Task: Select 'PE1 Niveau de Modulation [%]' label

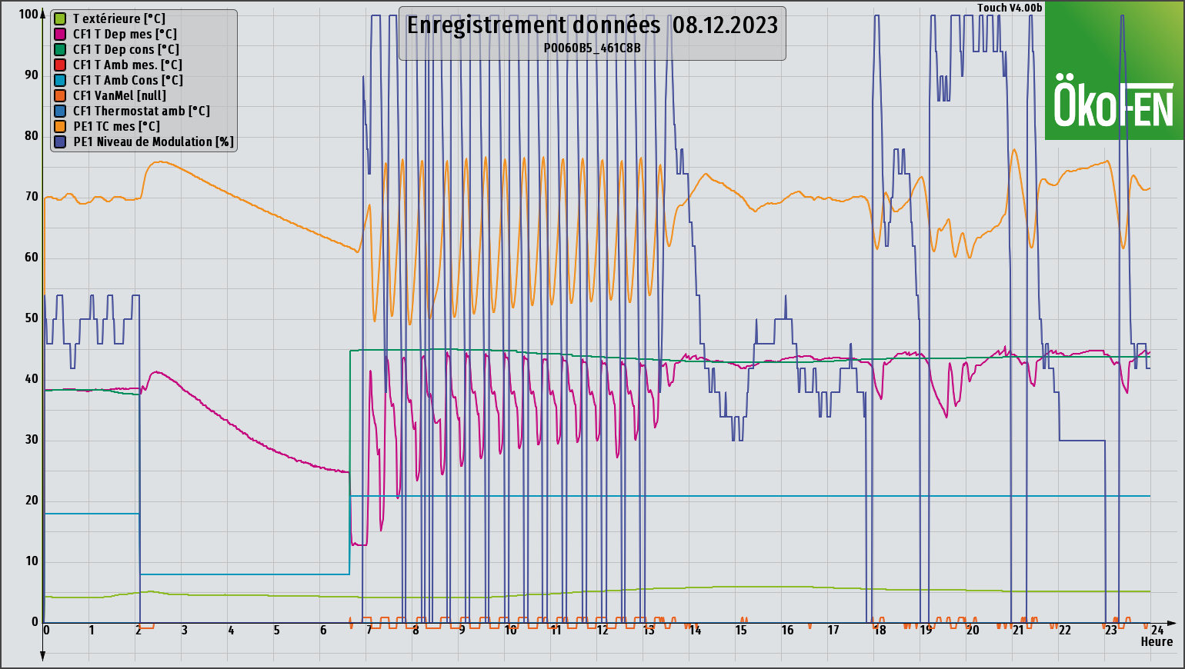Action: point(154,141)
